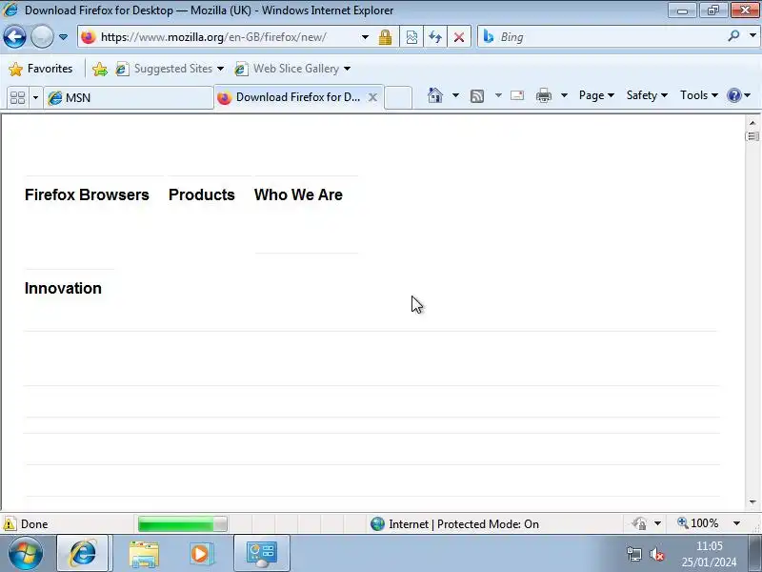Click the Add to Favorites Bar icon
This screenshot has width=762, height=572.
(100, 69)
